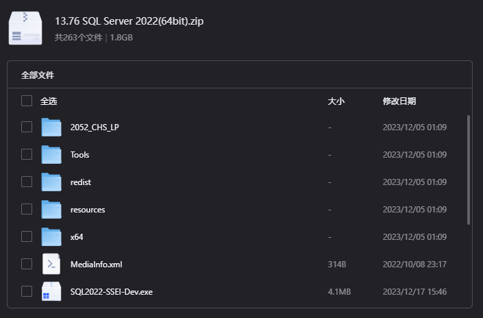Viewport: 483px width, 318px height.
Task: Check the box for Tools folder
Action: [27, 154]
